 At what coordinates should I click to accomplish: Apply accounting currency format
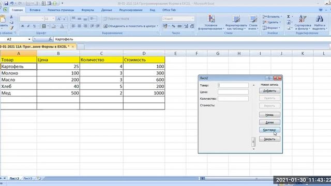(165, 26)
